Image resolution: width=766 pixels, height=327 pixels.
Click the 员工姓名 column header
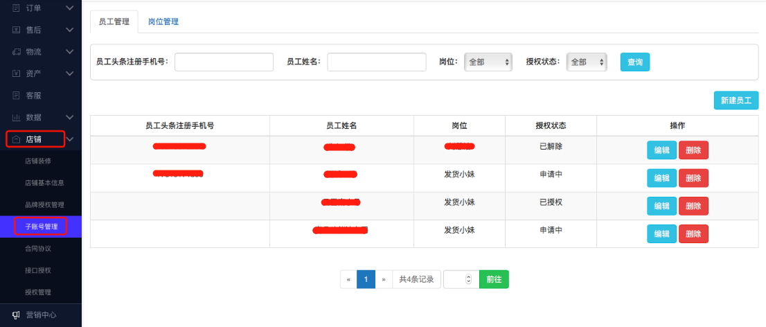pos(341,125)
